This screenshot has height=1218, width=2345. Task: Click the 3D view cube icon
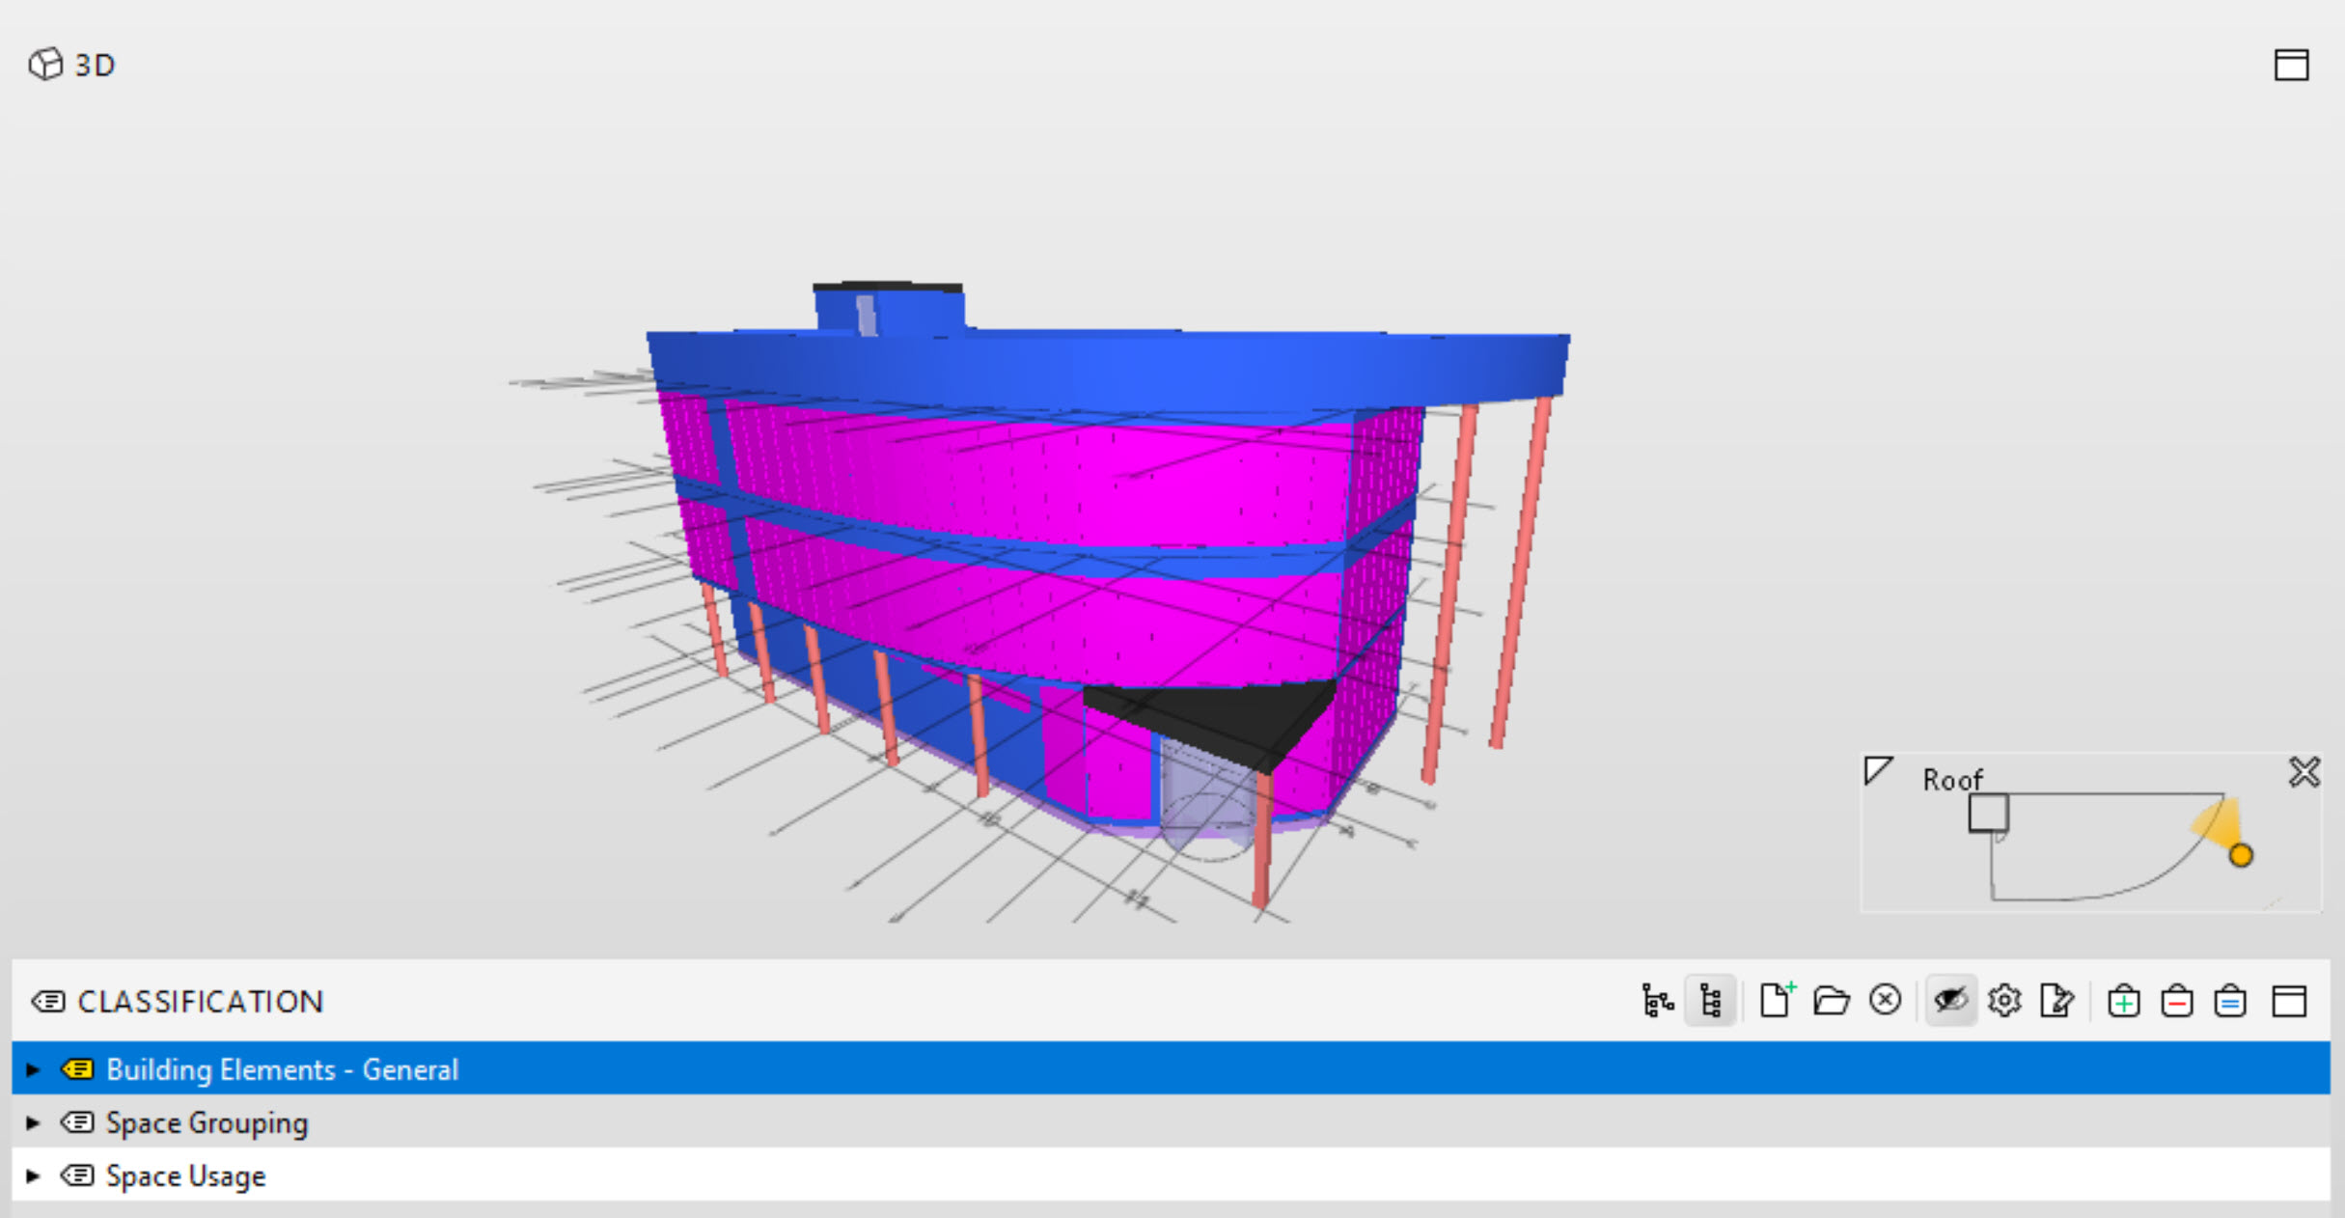click(45, 64)
